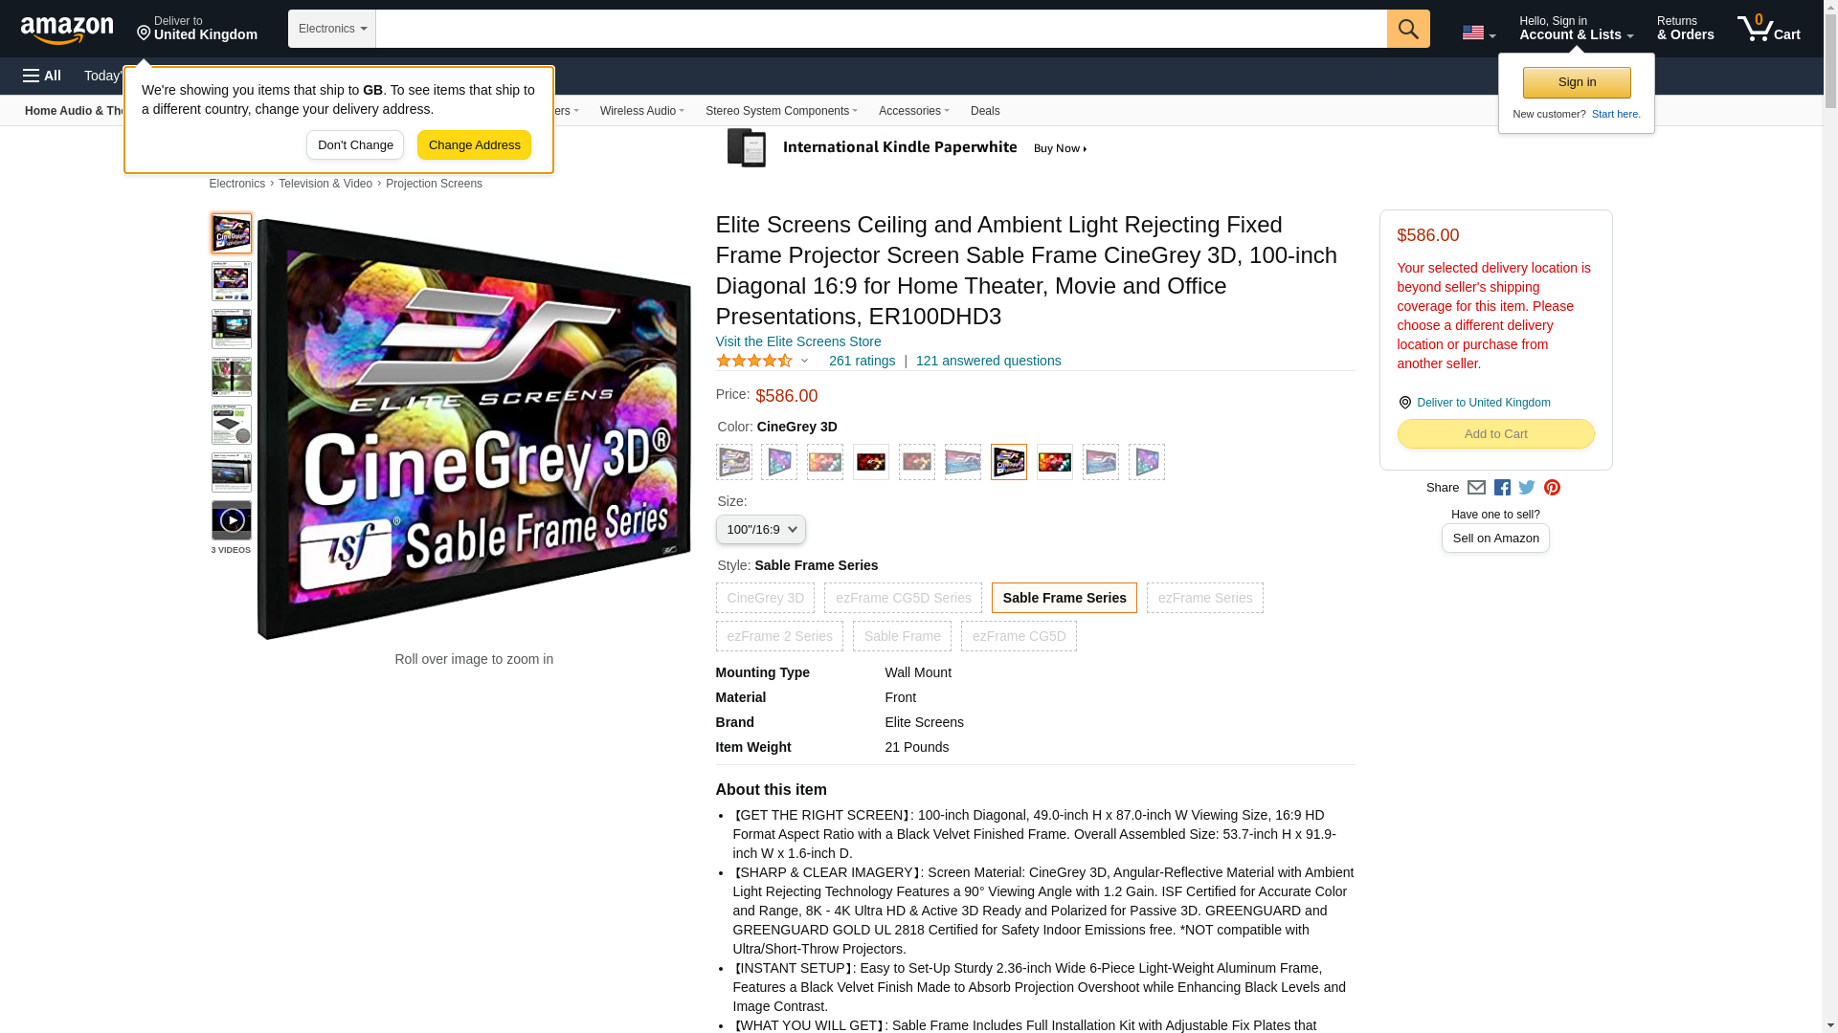This screenshot has height=1033, width=1838.
Task: Expand the star ratings breakdown chevron
Action: pos(804,362)
